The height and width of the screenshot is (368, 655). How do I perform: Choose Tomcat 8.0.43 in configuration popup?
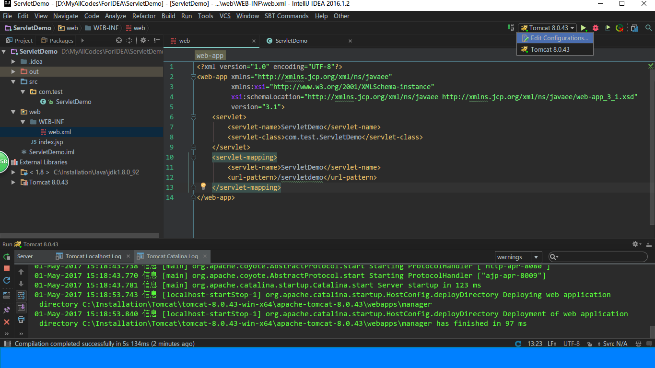click(x=555, y=49)
